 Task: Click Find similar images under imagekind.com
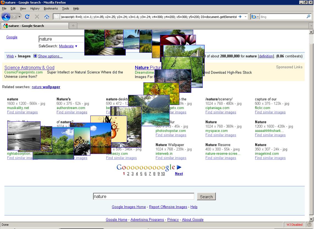270,158
